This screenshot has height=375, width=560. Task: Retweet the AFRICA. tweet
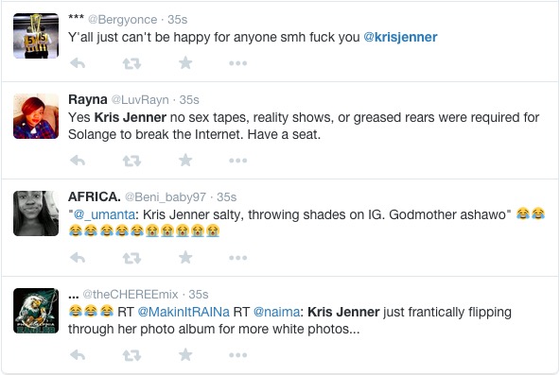pyautogui.click(x=131, y=258)
